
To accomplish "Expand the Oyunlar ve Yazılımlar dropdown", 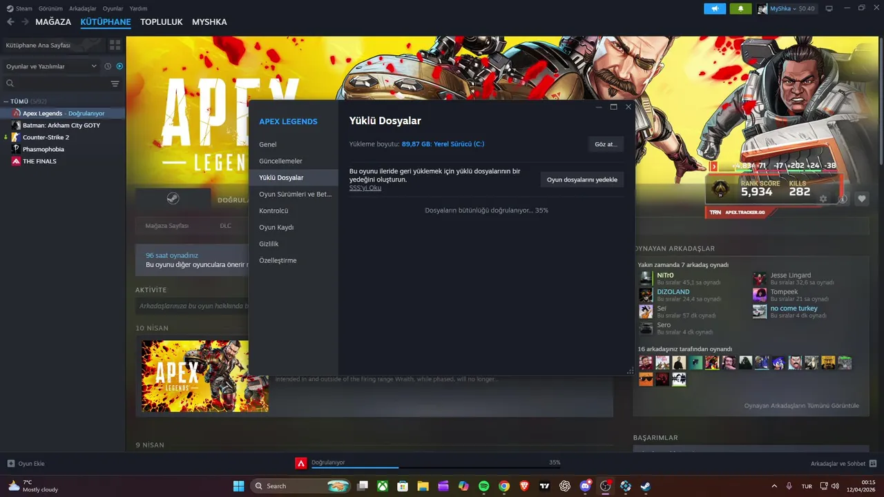I will (x=52, y=66).
